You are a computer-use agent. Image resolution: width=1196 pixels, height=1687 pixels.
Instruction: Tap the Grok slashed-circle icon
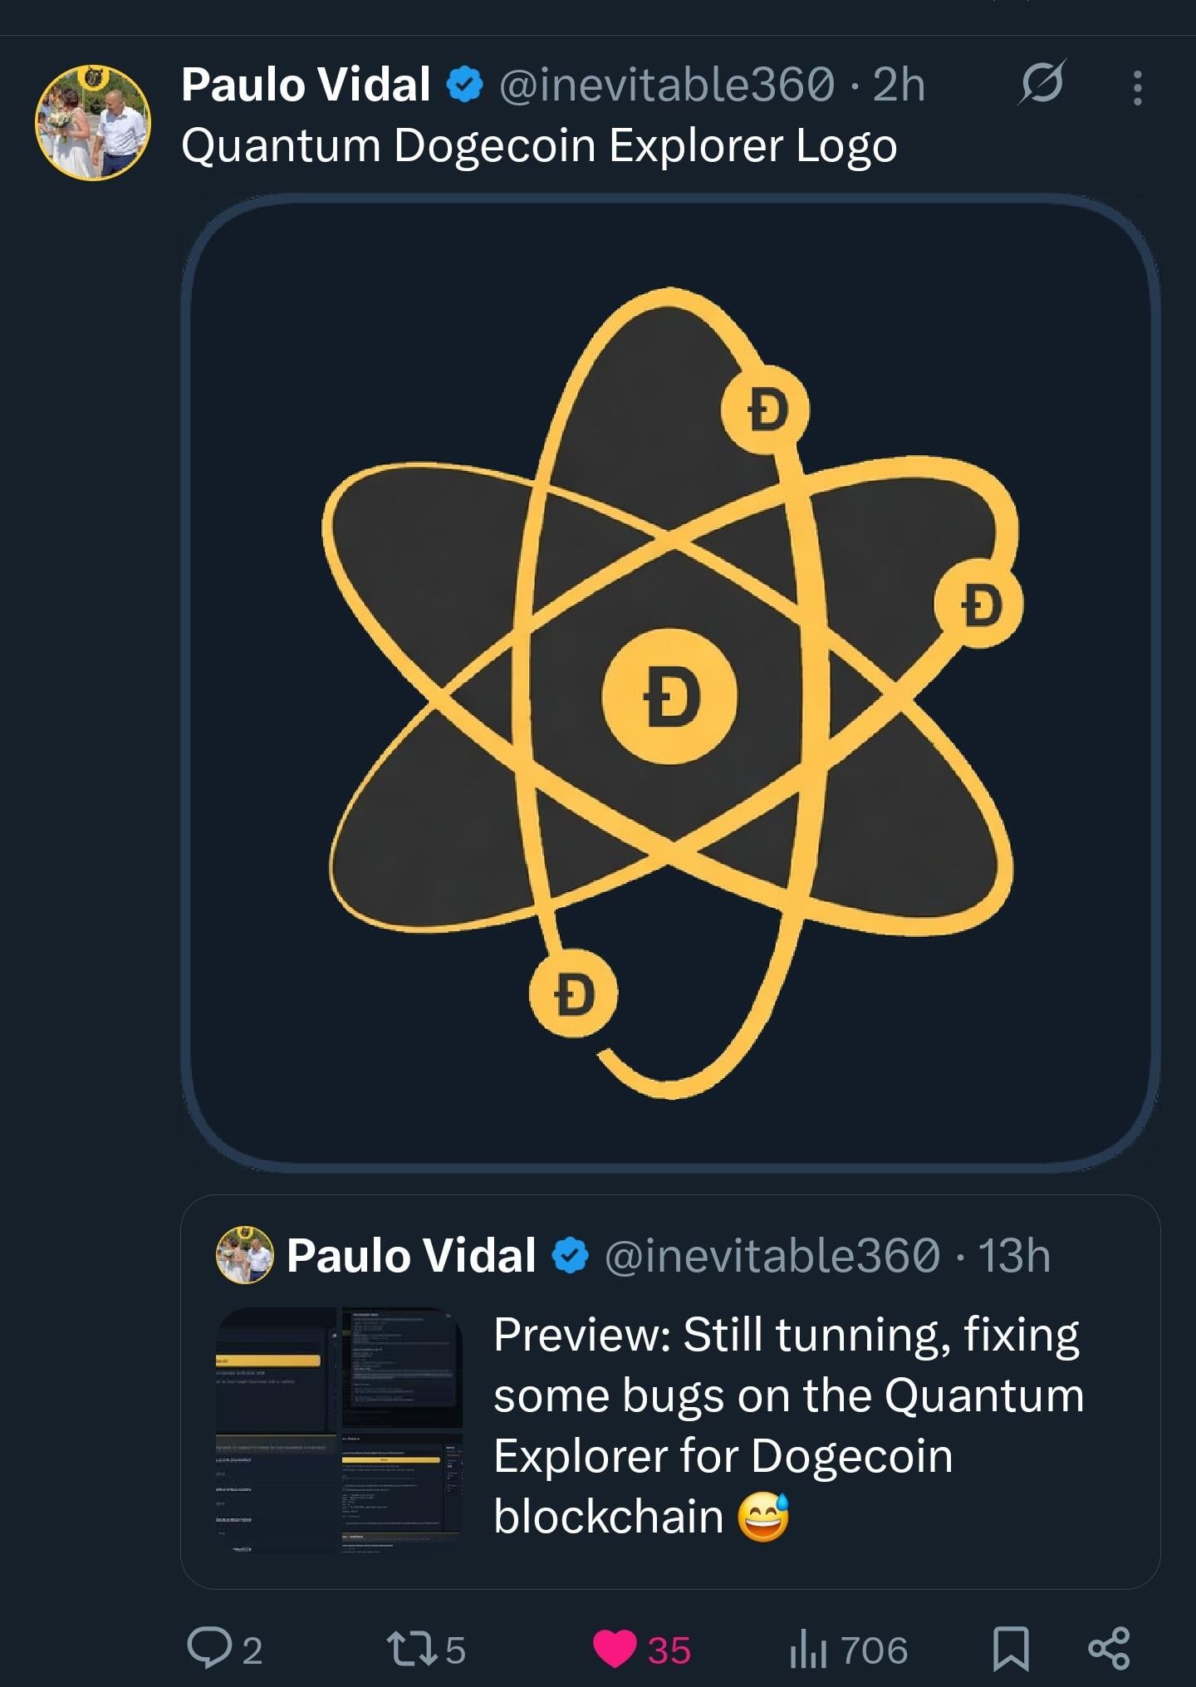click(1042, 84)
